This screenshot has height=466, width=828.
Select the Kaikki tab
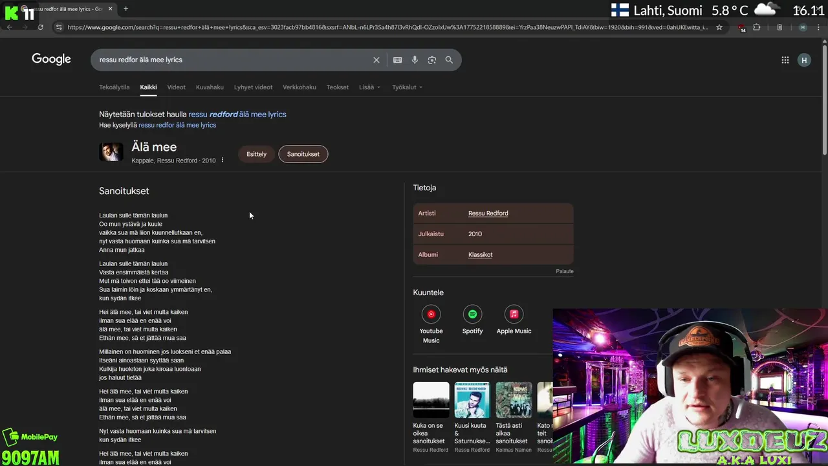pyautogui.click(x=148, y=87)
